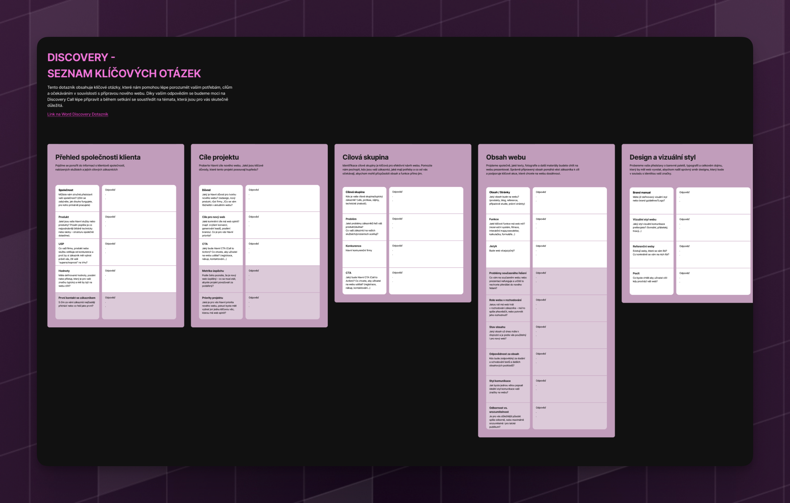Click the Design a vizuální styl heading
This screenshot has width=790, height=503.
663,157
